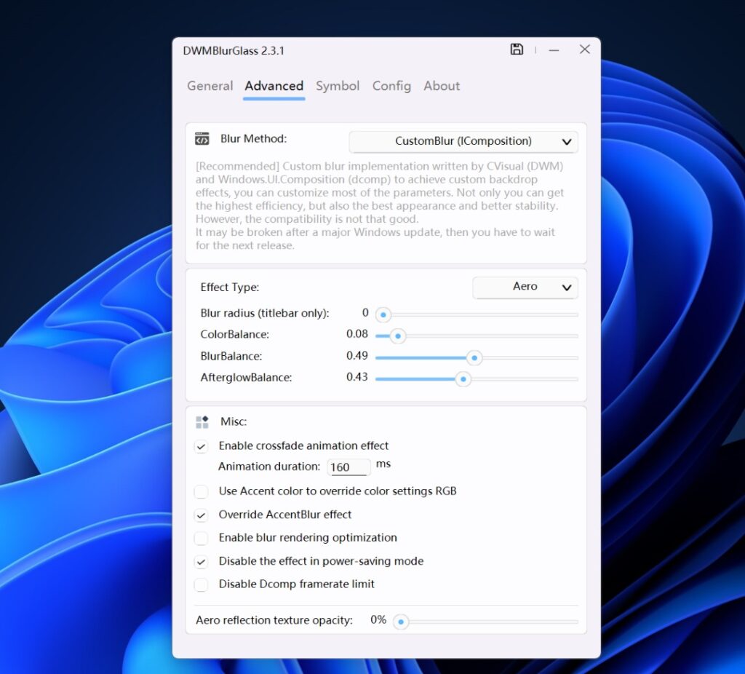Click the code icon beside Blur Method

202,138
